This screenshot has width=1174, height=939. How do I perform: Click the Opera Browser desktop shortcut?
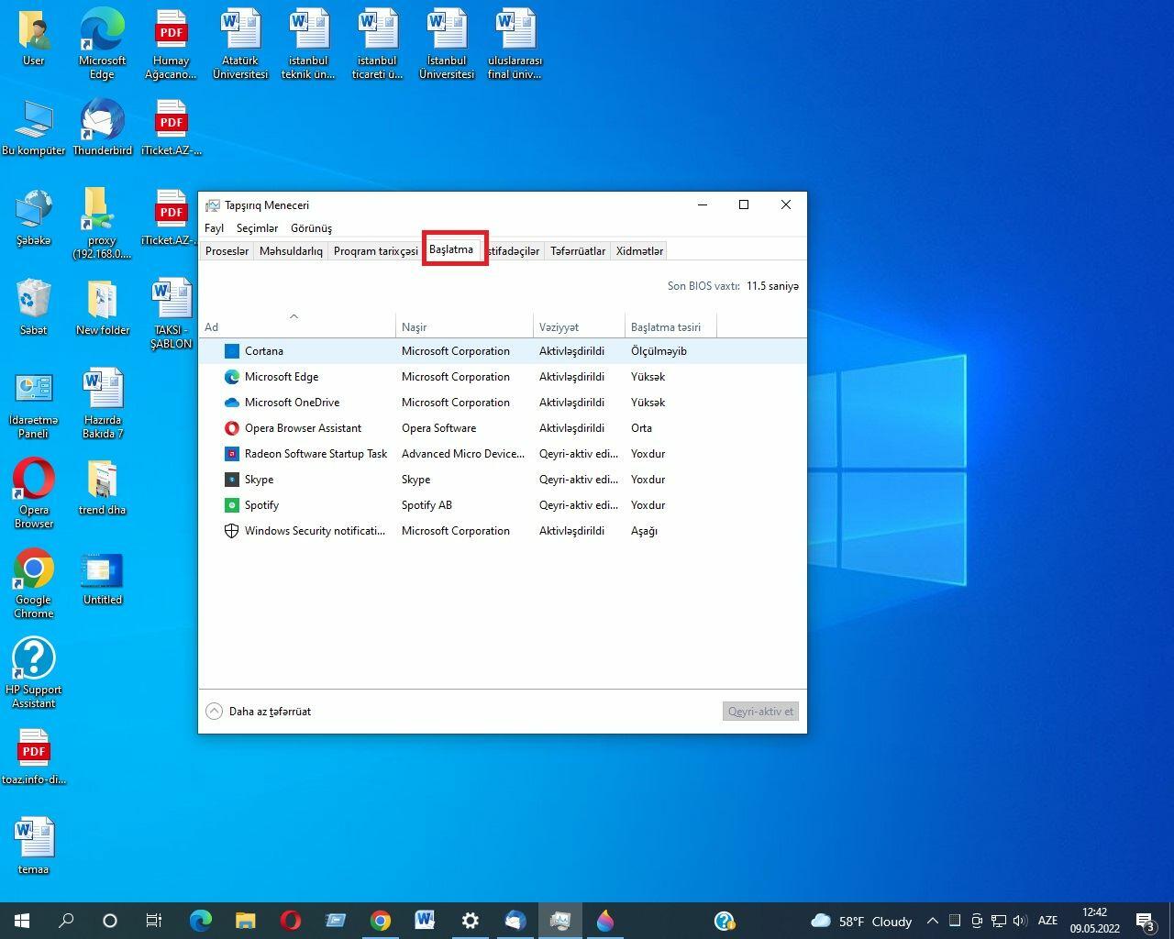click(x=34, y=493)
